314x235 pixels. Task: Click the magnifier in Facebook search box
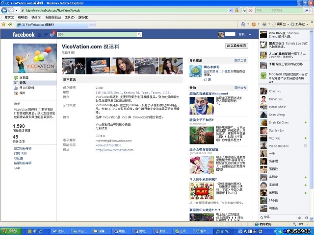139,35
